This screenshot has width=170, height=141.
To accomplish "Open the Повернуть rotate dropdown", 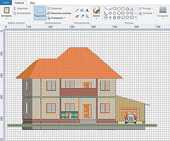I will point(56,18).
